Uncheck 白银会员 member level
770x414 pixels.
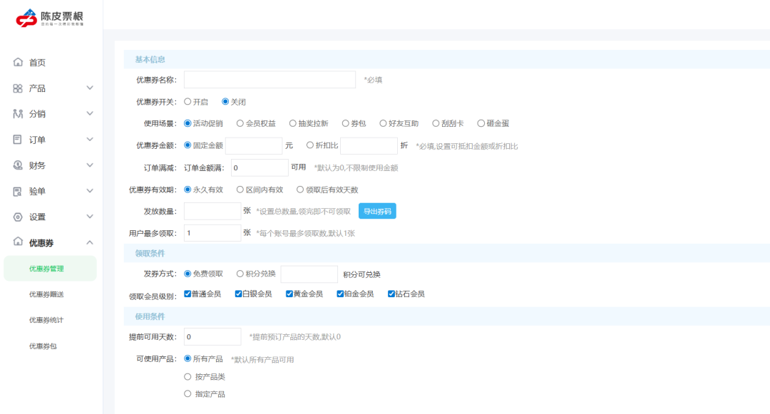click(239, 294)
